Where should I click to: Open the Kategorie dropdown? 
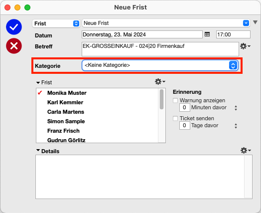click(x=160, y=65)
